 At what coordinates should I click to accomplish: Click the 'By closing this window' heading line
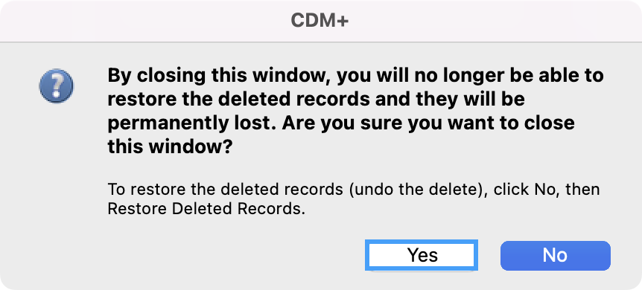click(355, 77)
